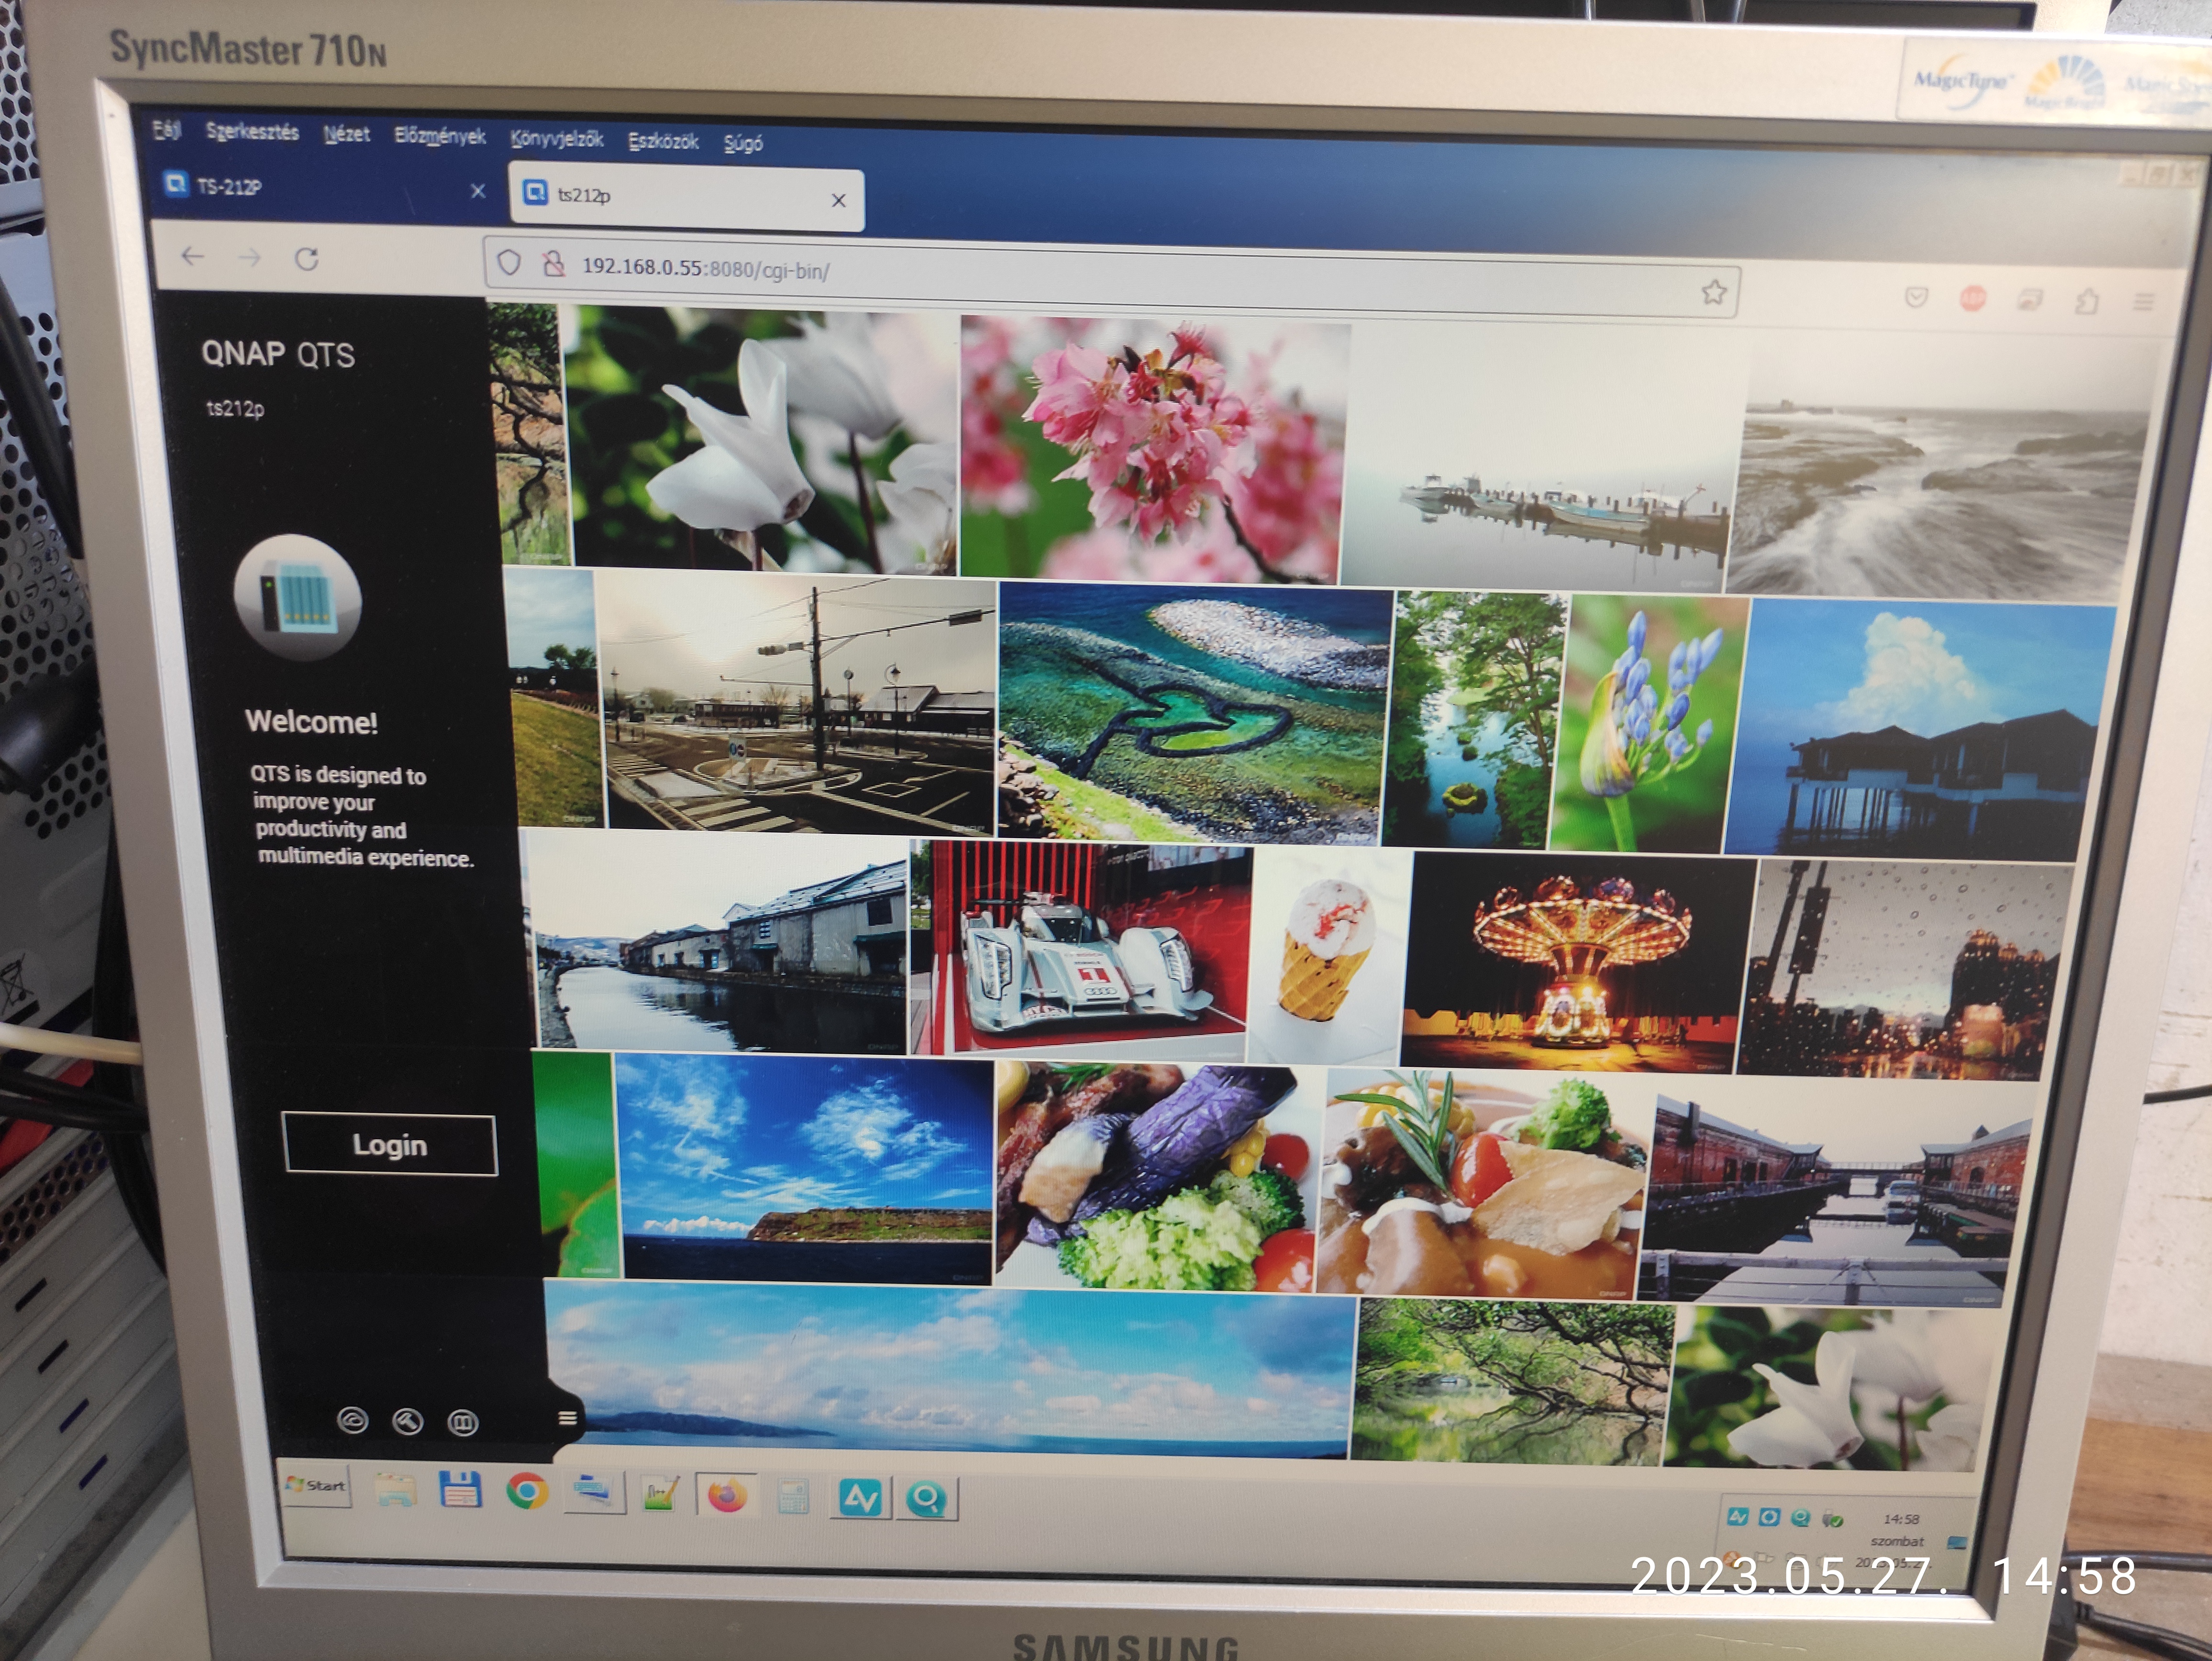
Task: Open the Előzmények menu
Action: [439, 136]
